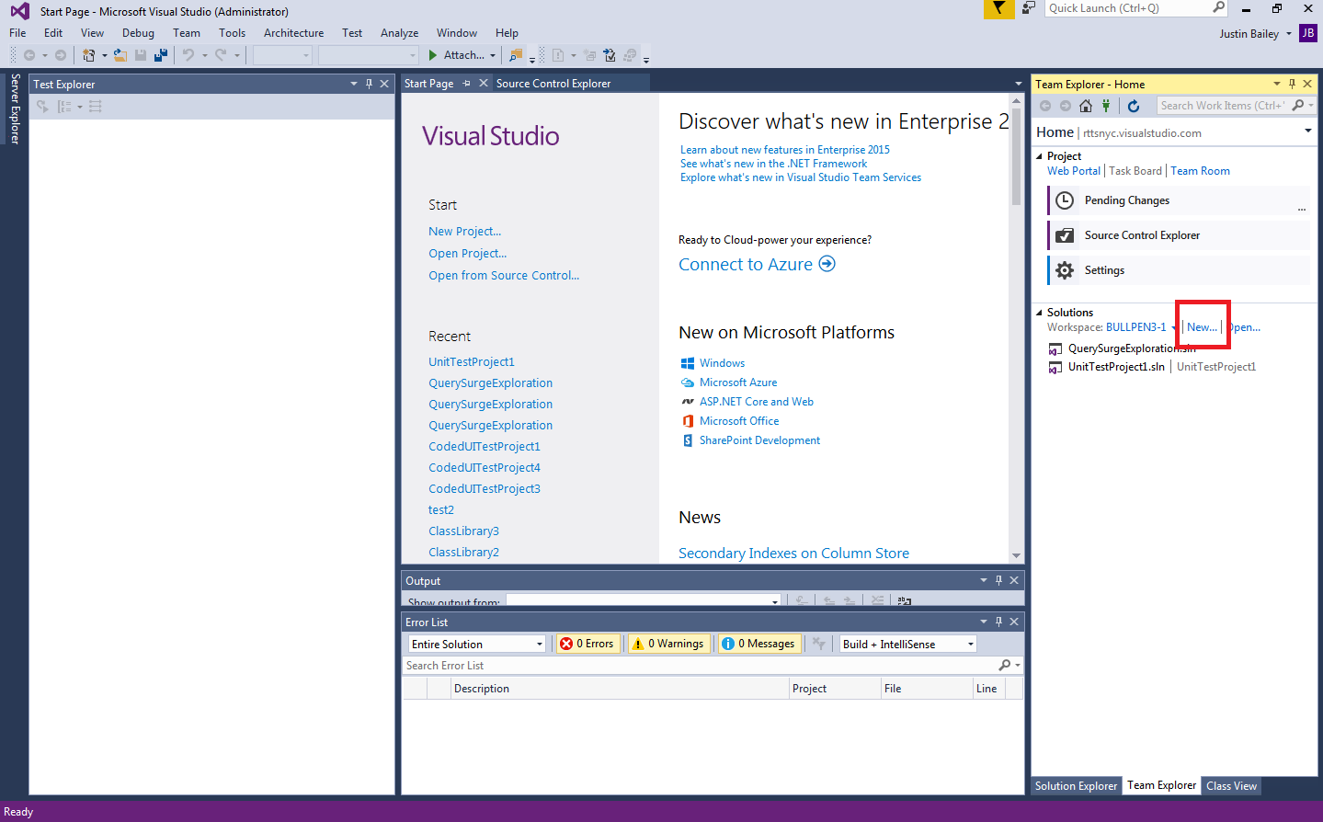
Task: Open the Server Explorer side tab
Action: click(x=15, y=109)
